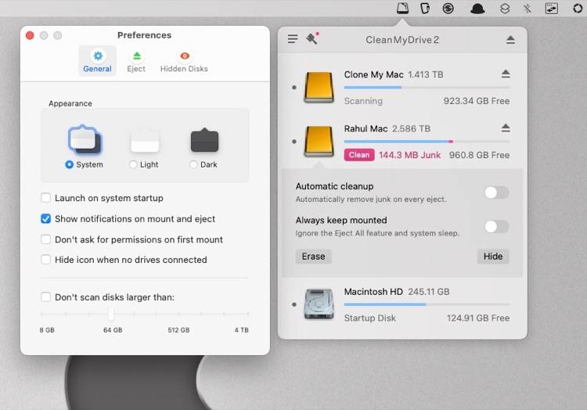587x410 pixels.
Task: Click the Bluetooth icon in the menu bar
Action: 527,9
